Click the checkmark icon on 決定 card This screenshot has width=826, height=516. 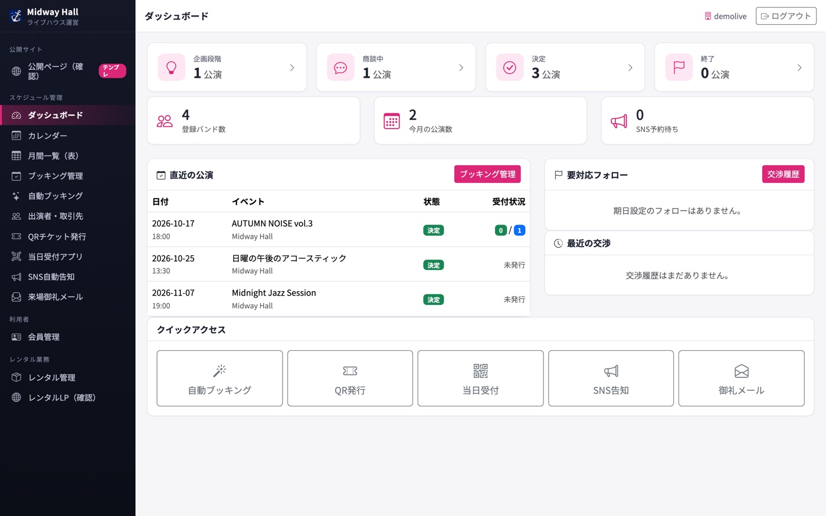(510, 67)
